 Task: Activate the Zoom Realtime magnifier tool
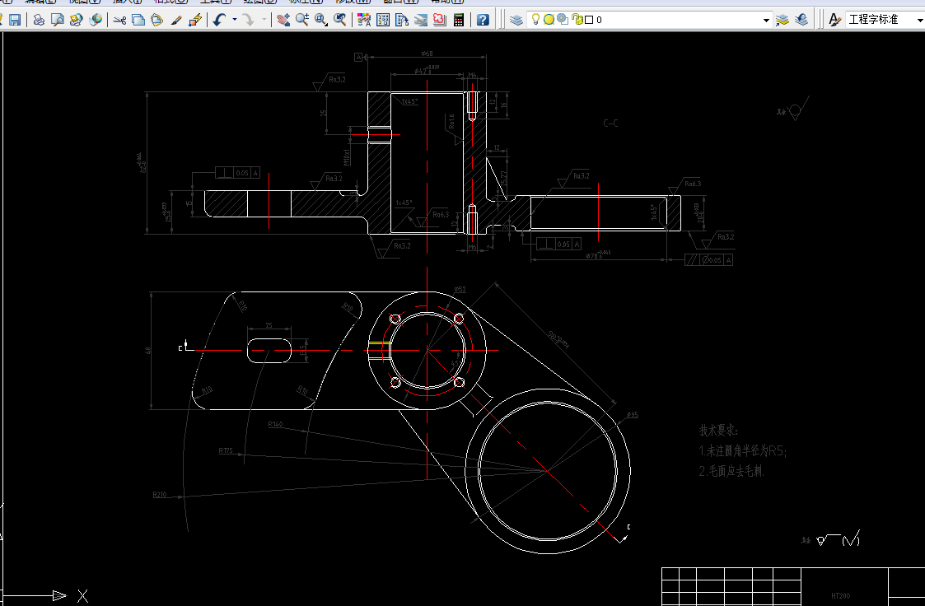pyautogui.click(x=302, y=20)
